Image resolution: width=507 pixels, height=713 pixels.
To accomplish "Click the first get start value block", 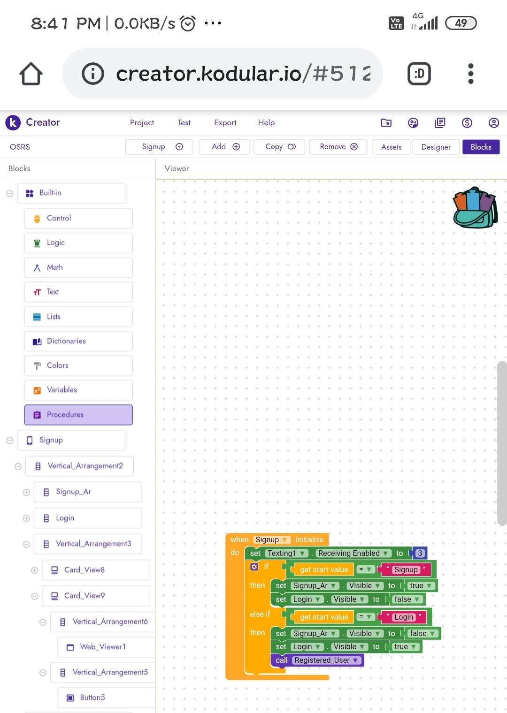I will tap(324, 570).
